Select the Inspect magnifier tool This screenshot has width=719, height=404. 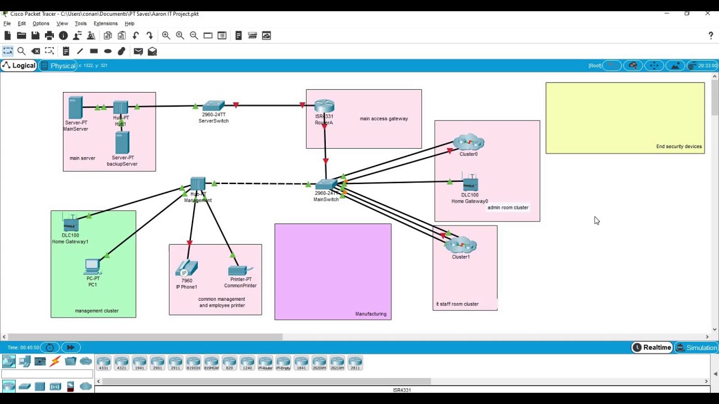coord(21,51)
